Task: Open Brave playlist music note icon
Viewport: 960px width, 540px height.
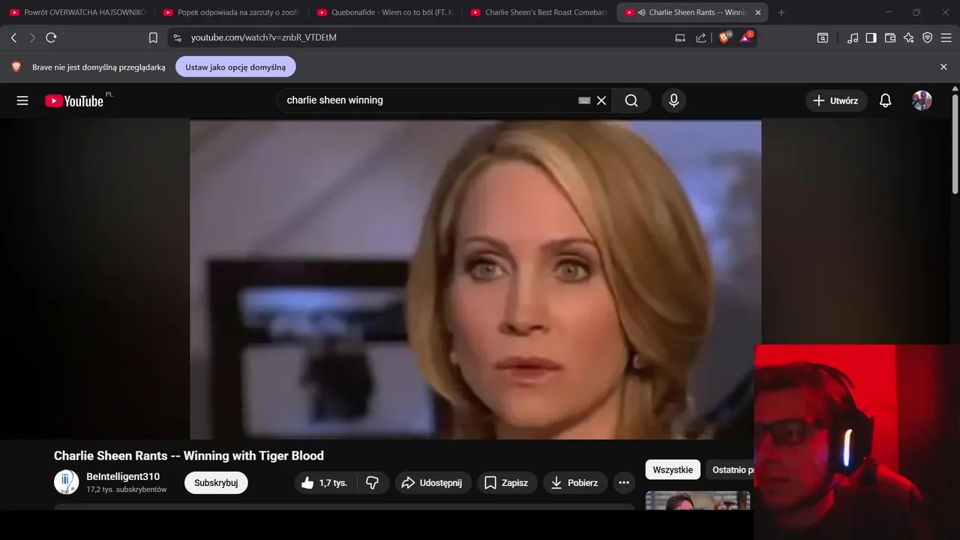Action: click(x=853, y=37)
